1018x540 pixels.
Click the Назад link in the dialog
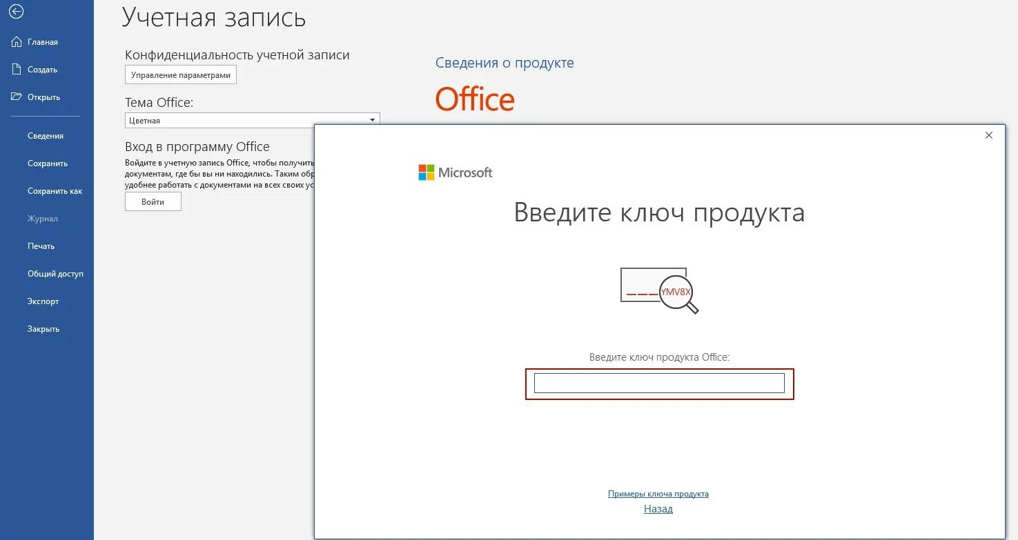click(658, 509)
